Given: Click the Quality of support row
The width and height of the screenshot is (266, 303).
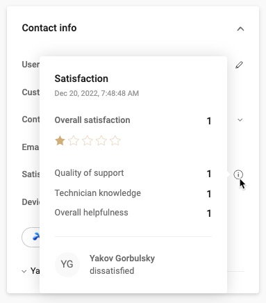Looking at the screenshot, I should point(133,173).
